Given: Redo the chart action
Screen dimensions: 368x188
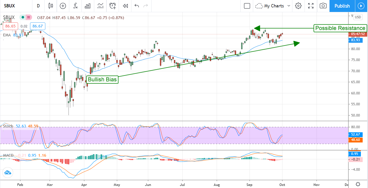Looking at the screenshot, I should coord(146,6).
